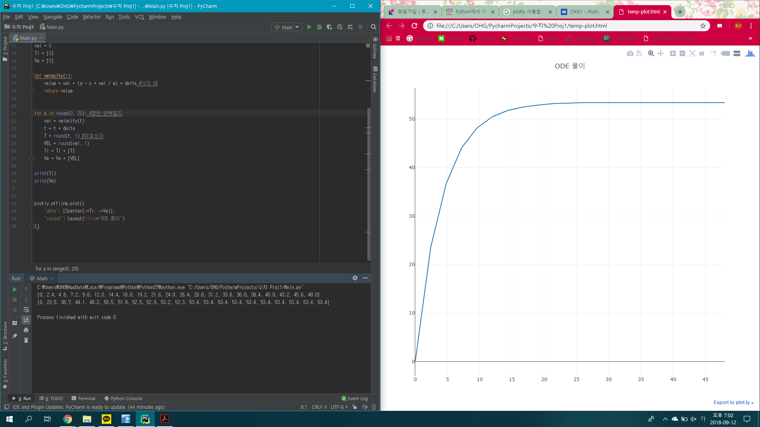Collapse the for loop fold marker
This screenshot has height=427, width=760.
[x=32, y=113]
